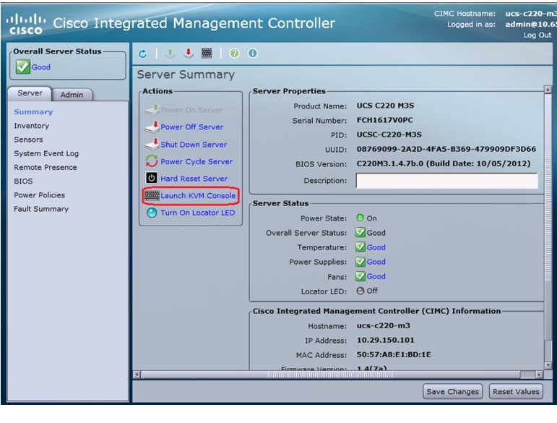This screenshot has height=423, width=557.
Task: Open Inventory in the navigation
Action: (x=32, y=126)
